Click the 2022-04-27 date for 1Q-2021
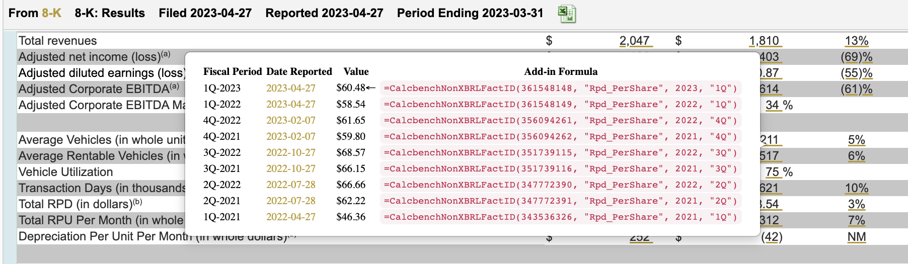This screenshot has width=908, height=264. click(x=290, y=217)
